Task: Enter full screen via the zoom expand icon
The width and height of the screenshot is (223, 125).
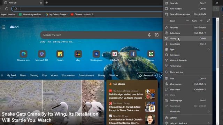Action: coord(208,21)
